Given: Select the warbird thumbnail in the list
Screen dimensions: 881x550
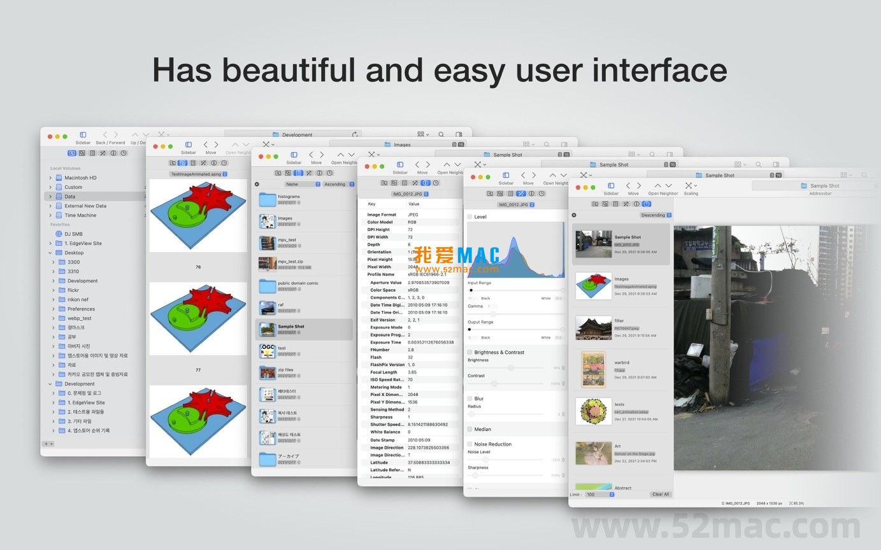Looking at the screenshot, I should (x=615, y=368).
